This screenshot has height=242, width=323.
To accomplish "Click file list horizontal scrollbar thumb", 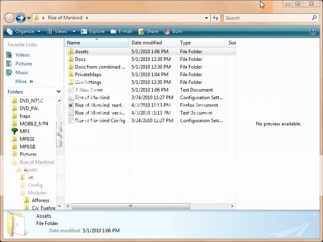I will 131,206.
